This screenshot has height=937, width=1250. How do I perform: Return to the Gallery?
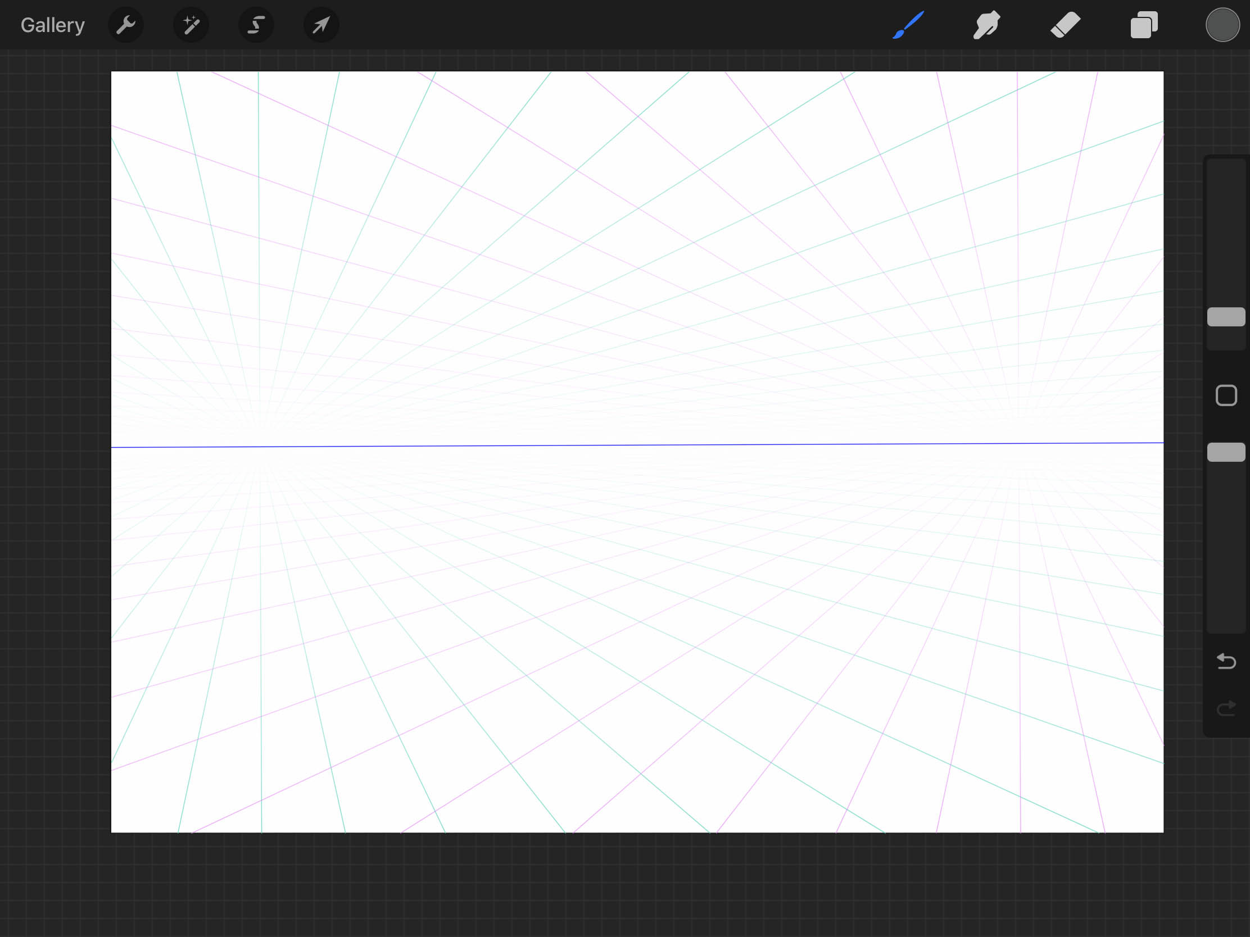point(53,25)
